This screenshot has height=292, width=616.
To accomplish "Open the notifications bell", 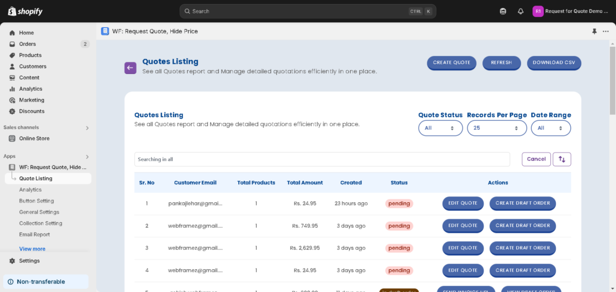I will tap(520, 11).
